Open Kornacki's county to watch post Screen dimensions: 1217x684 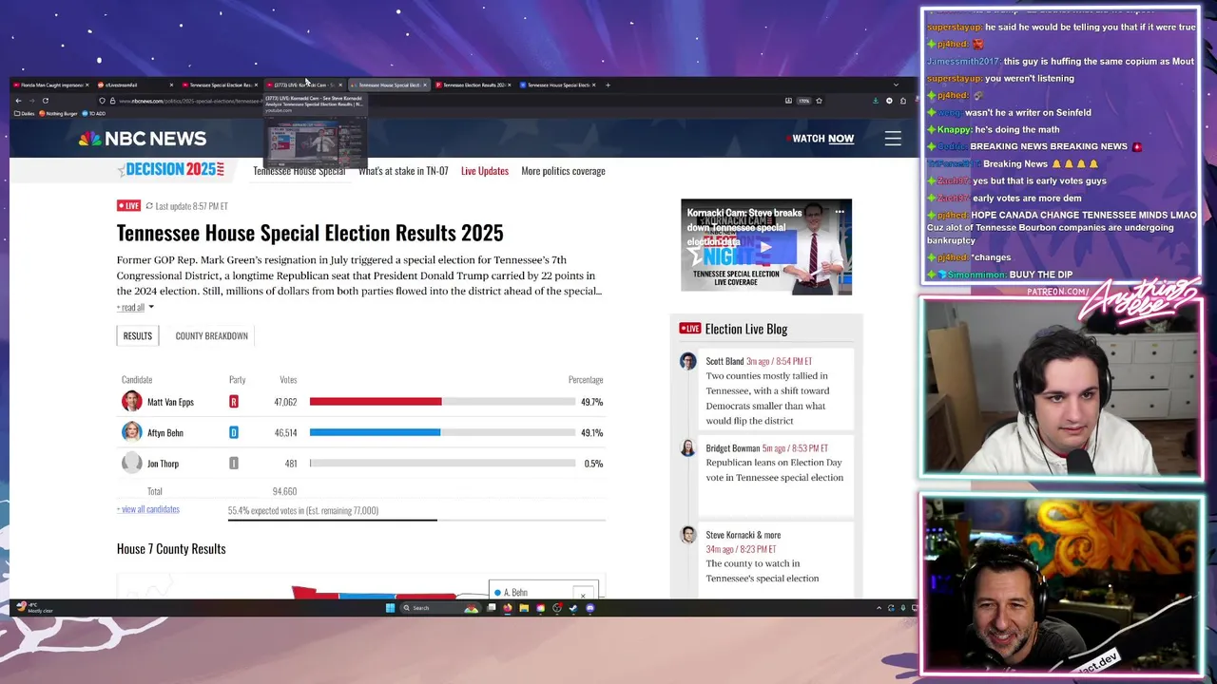click(762, 571)
